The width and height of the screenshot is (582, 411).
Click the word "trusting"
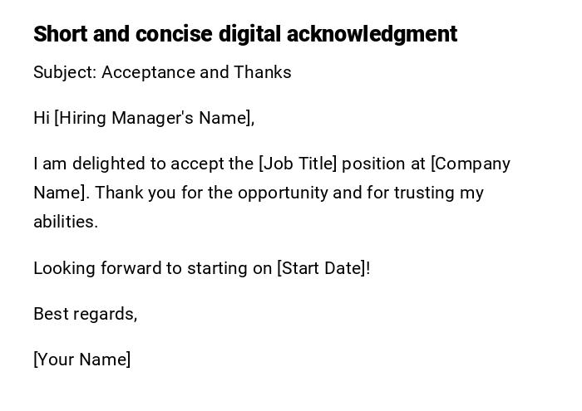pyautogui.click(x=424, y=193)
